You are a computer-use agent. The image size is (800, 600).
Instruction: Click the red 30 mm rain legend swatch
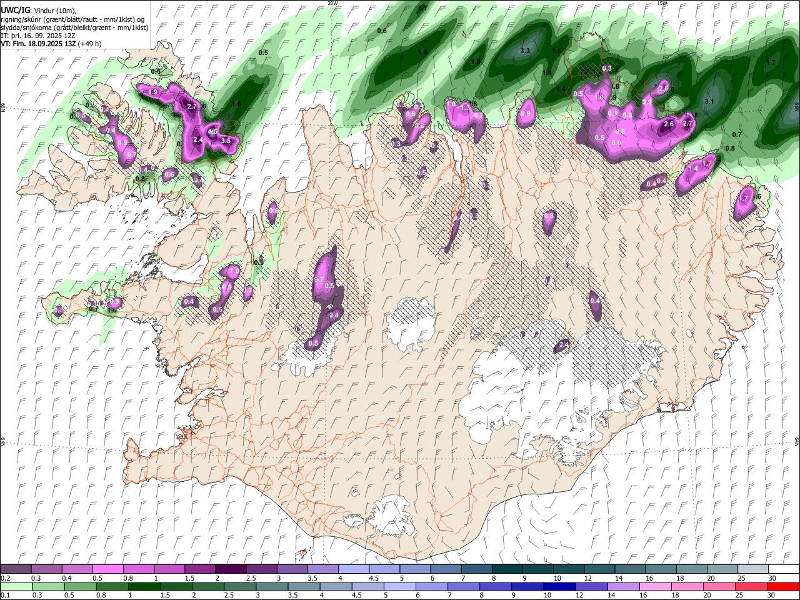pos(784,587)
